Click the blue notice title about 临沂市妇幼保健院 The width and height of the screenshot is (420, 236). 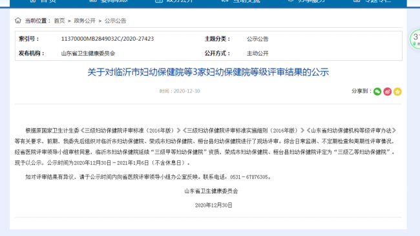click(208, 72)
